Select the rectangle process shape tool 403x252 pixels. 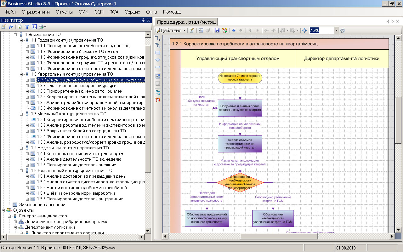(158, 53)
